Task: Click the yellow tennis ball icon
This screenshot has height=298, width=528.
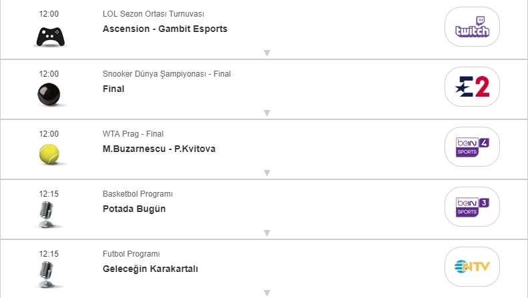Action: [x=49, y=155]
